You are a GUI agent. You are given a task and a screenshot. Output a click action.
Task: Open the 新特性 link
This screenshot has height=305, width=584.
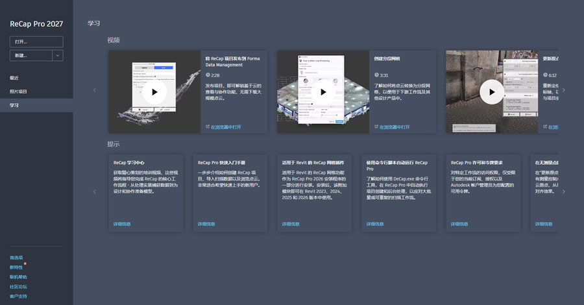[16, 267]
